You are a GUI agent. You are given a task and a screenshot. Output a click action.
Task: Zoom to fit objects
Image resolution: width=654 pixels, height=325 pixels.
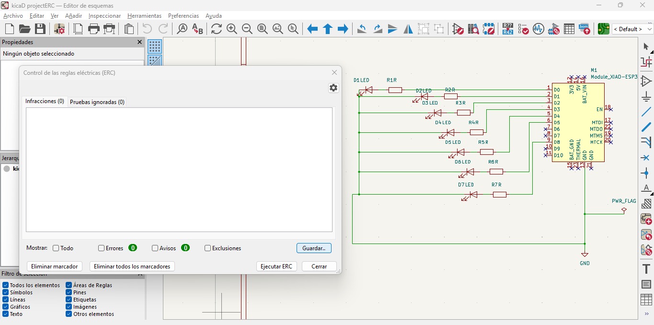tap(278, 29)
